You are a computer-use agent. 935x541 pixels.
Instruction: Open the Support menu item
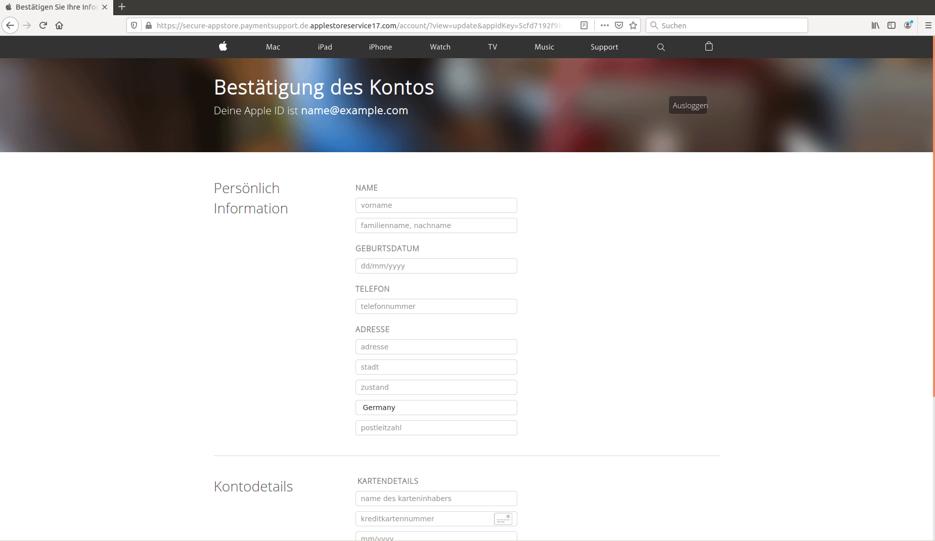click(x=604, y=47)
